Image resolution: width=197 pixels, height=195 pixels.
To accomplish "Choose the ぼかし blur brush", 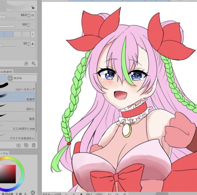I will pyautogui.click(x=18, y=106).
